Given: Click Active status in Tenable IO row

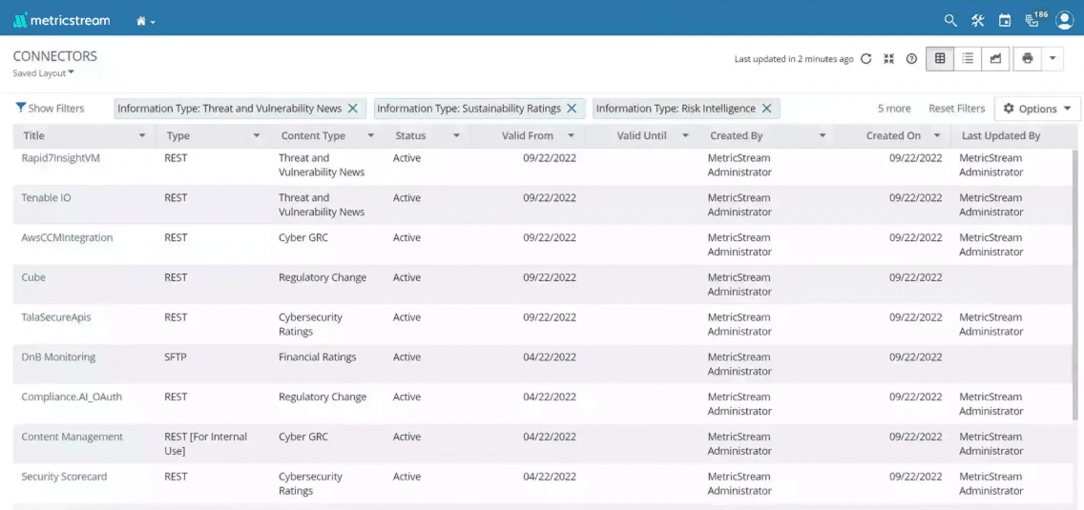Looking at the screenshot, I should click(x=406, y=197).
